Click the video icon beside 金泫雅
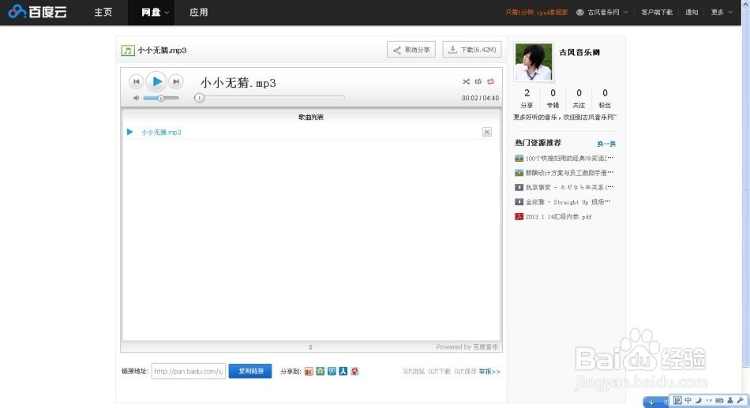The width and height of the screenshot is (750, 408). pyautogui.click(x=519, y=202)
